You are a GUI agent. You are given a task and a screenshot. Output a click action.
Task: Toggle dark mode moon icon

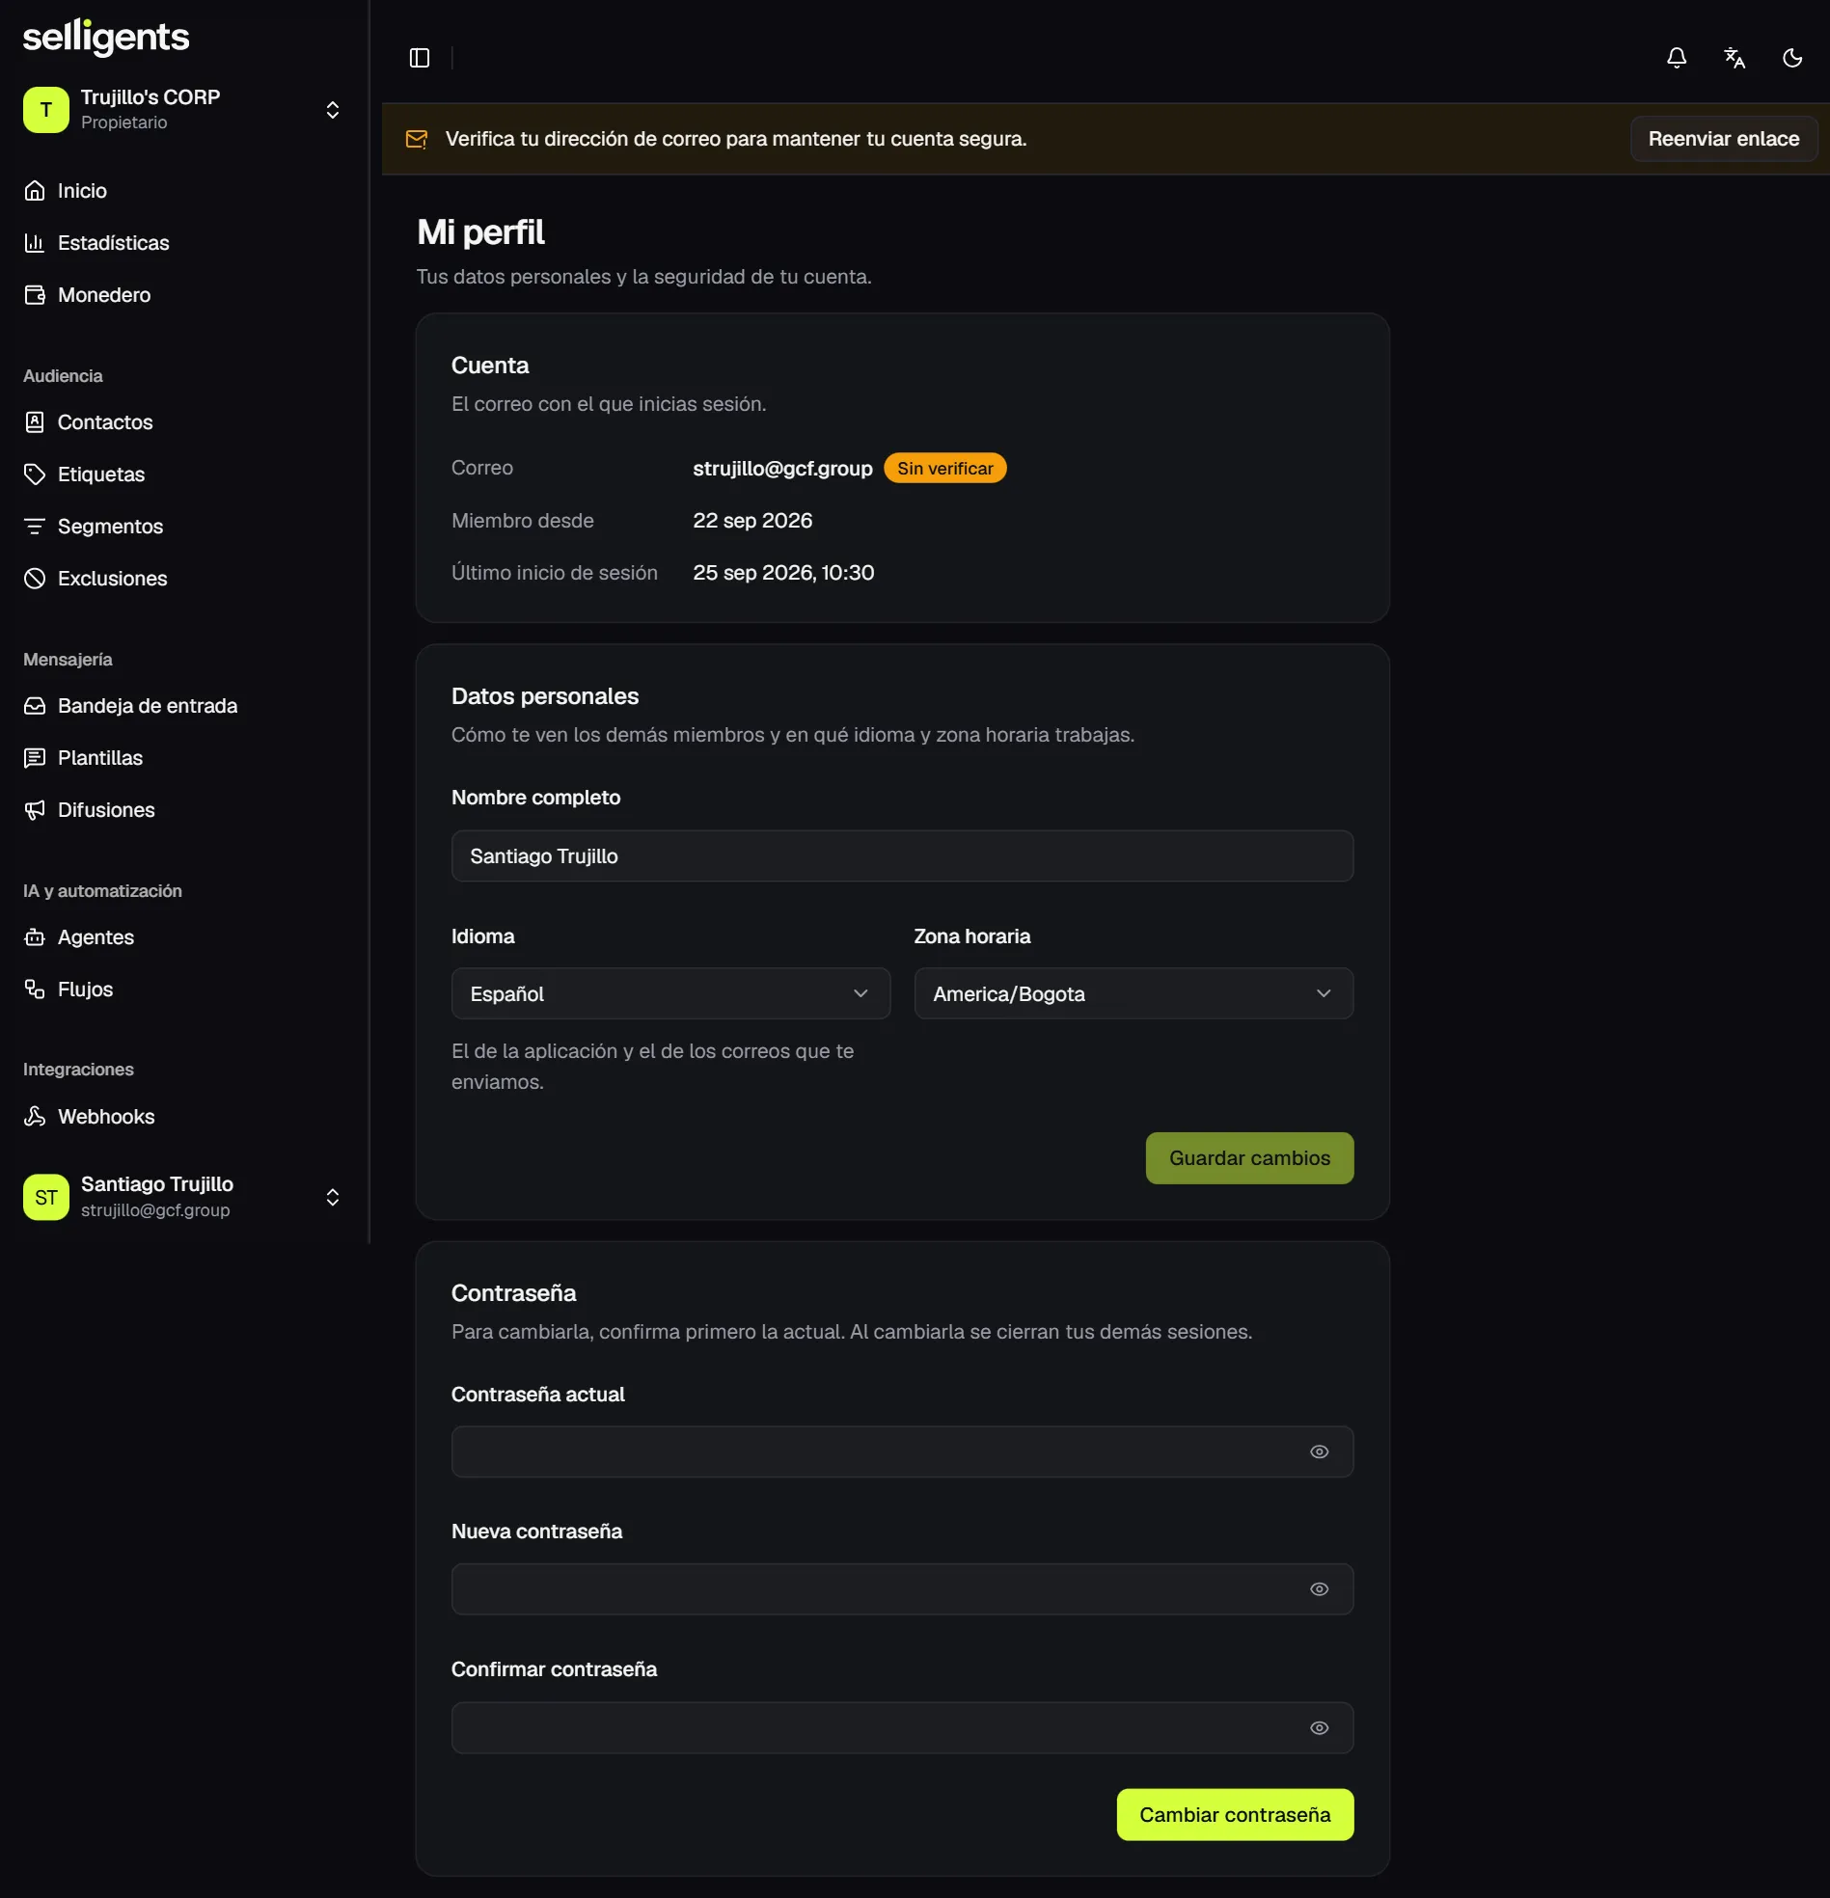click(1792, 58)
